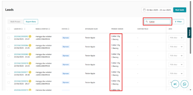Screen dimensions: 193x95
Task: Tick the select-all checkbox in table header
Action: [x=9, y=29]
